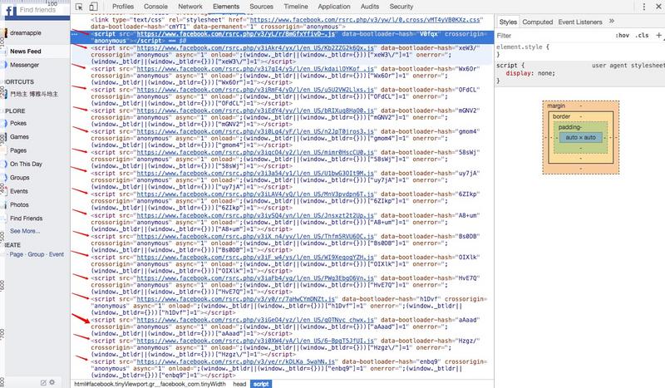Open script URL in row with hash mGNV2

(255, 111)
